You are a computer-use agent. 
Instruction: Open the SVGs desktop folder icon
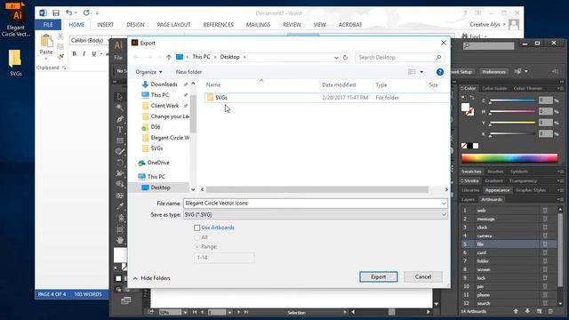[x=15, y=62]
